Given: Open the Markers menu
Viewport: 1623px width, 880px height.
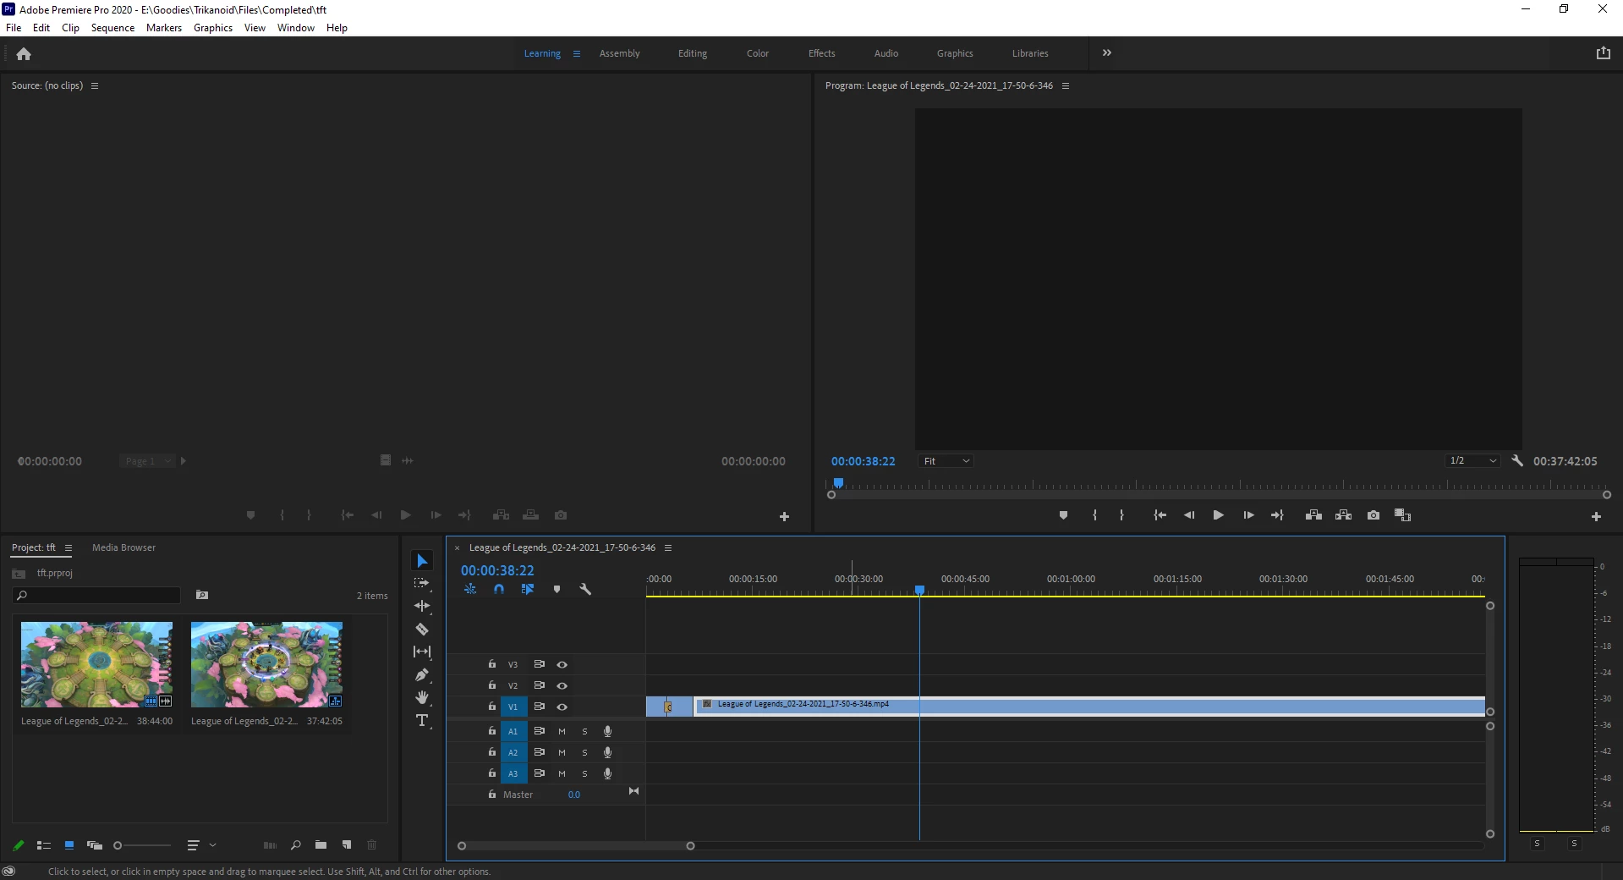Looking at the screenshot, I should [x=164, y=28].
